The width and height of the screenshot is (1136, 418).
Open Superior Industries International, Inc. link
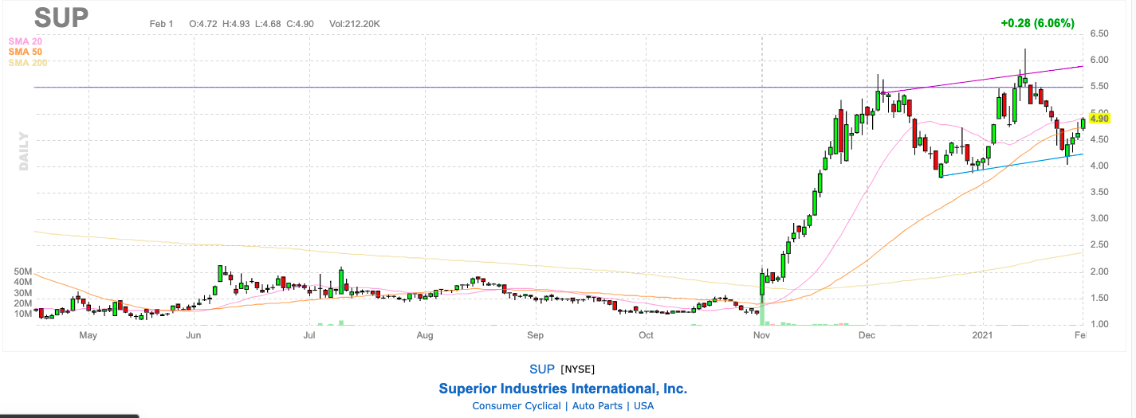563,389
